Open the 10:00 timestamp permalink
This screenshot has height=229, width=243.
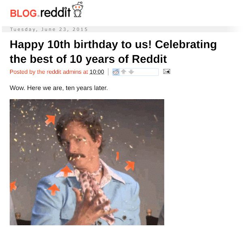pyautogui.click(x=97, y=72)
